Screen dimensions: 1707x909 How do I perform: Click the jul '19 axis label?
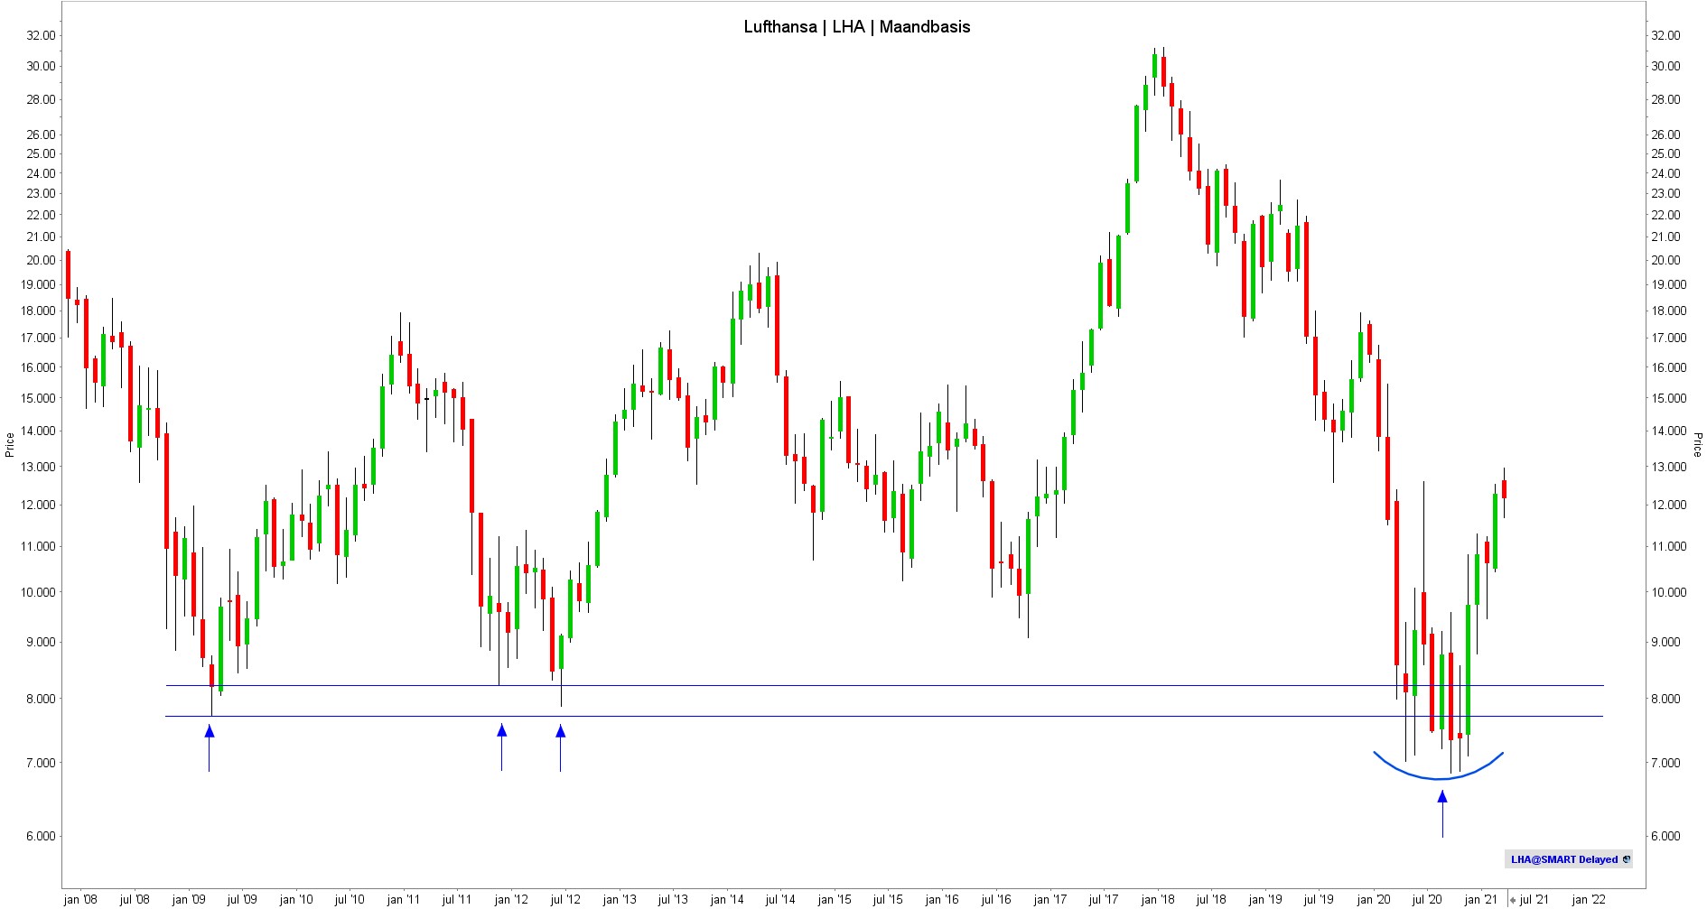pos(1319,899)
